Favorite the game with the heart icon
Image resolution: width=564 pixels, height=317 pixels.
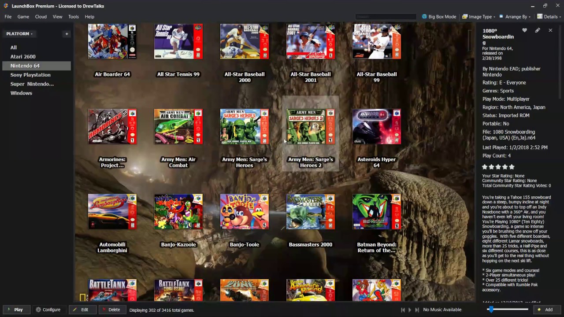(x=524, y=30)
